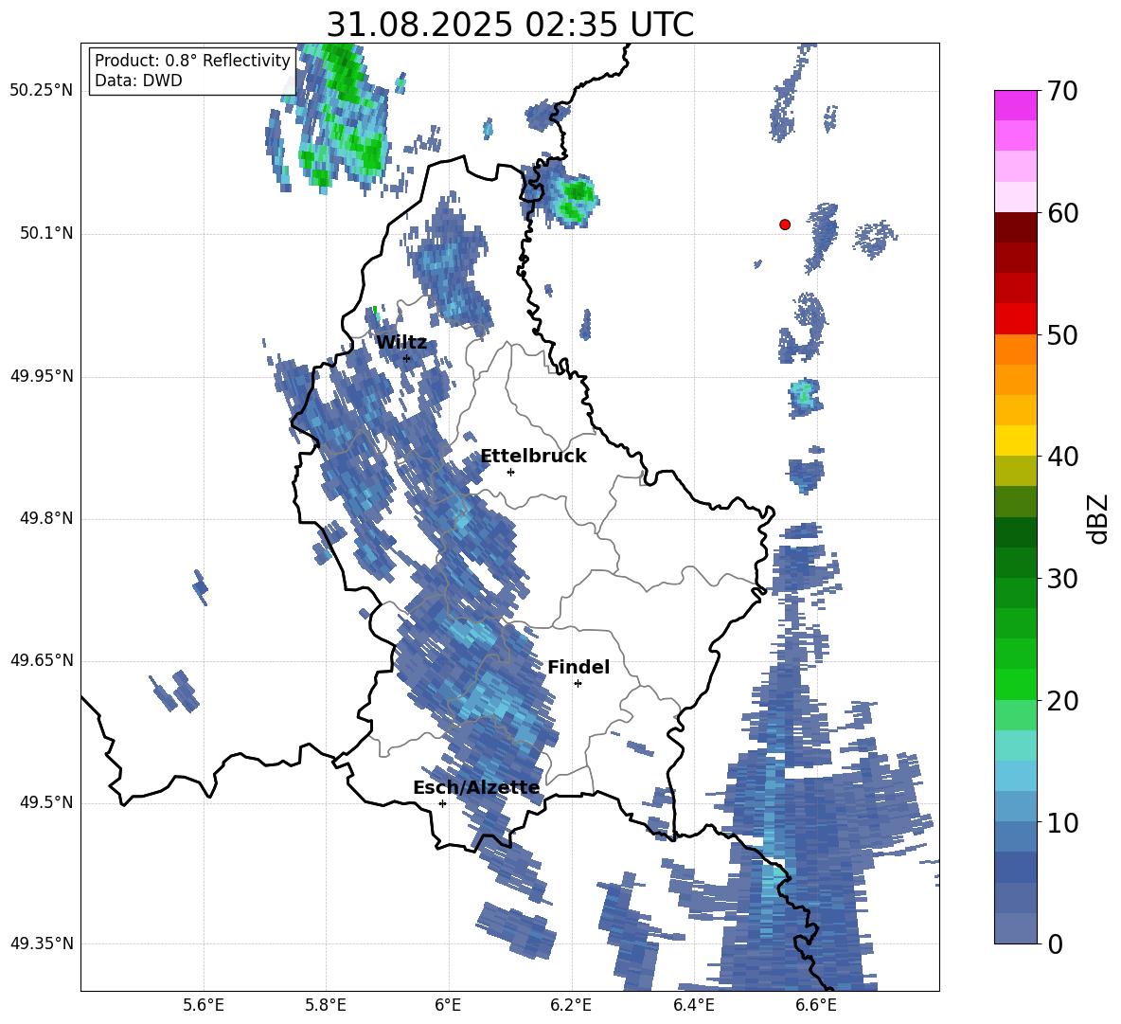Viewport: 1121px width, 1024px height.
Task: Click the 30 colorbar tick label
Action: [x=1062, y=579]
